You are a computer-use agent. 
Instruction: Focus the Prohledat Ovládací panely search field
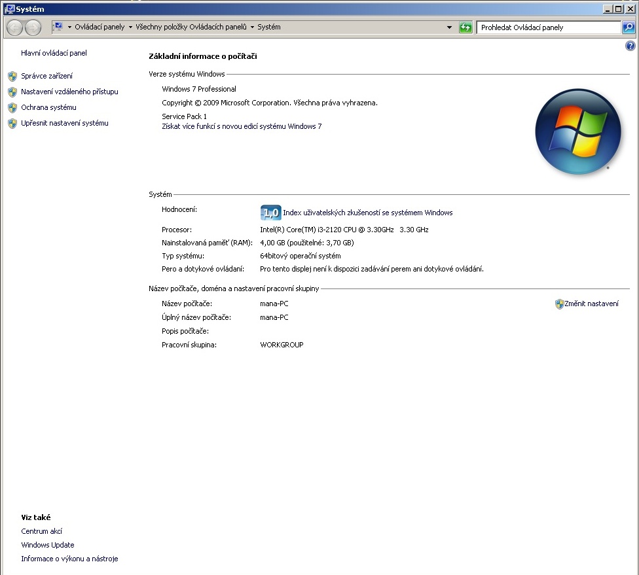point(548,27)
